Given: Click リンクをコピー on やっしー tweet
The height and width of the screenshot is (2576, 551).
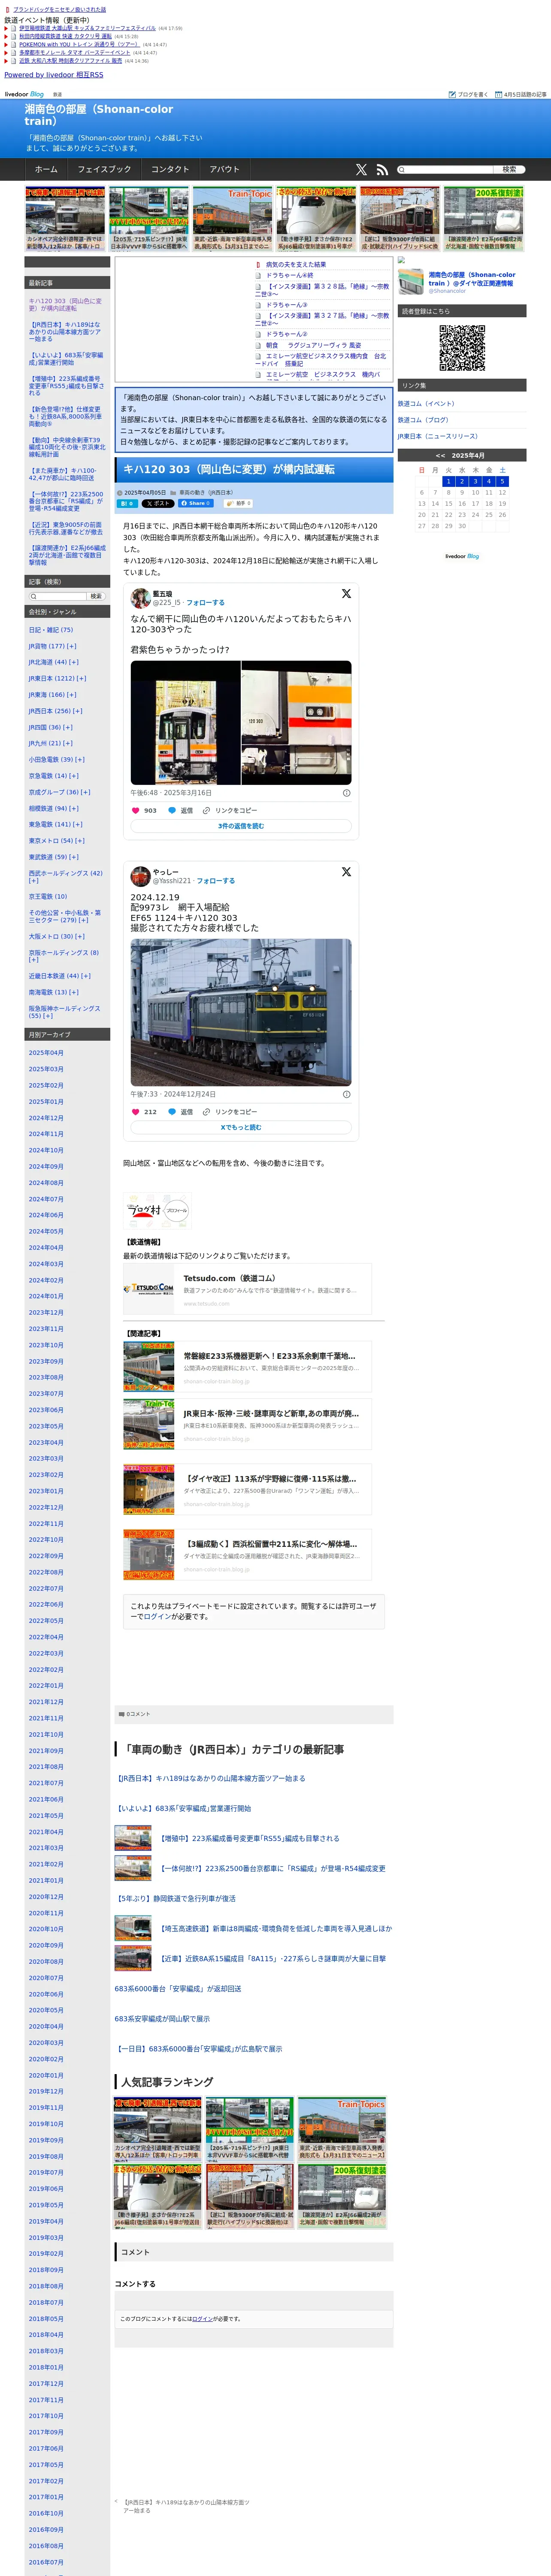Looking at the screenshot, I should 230,1111.
